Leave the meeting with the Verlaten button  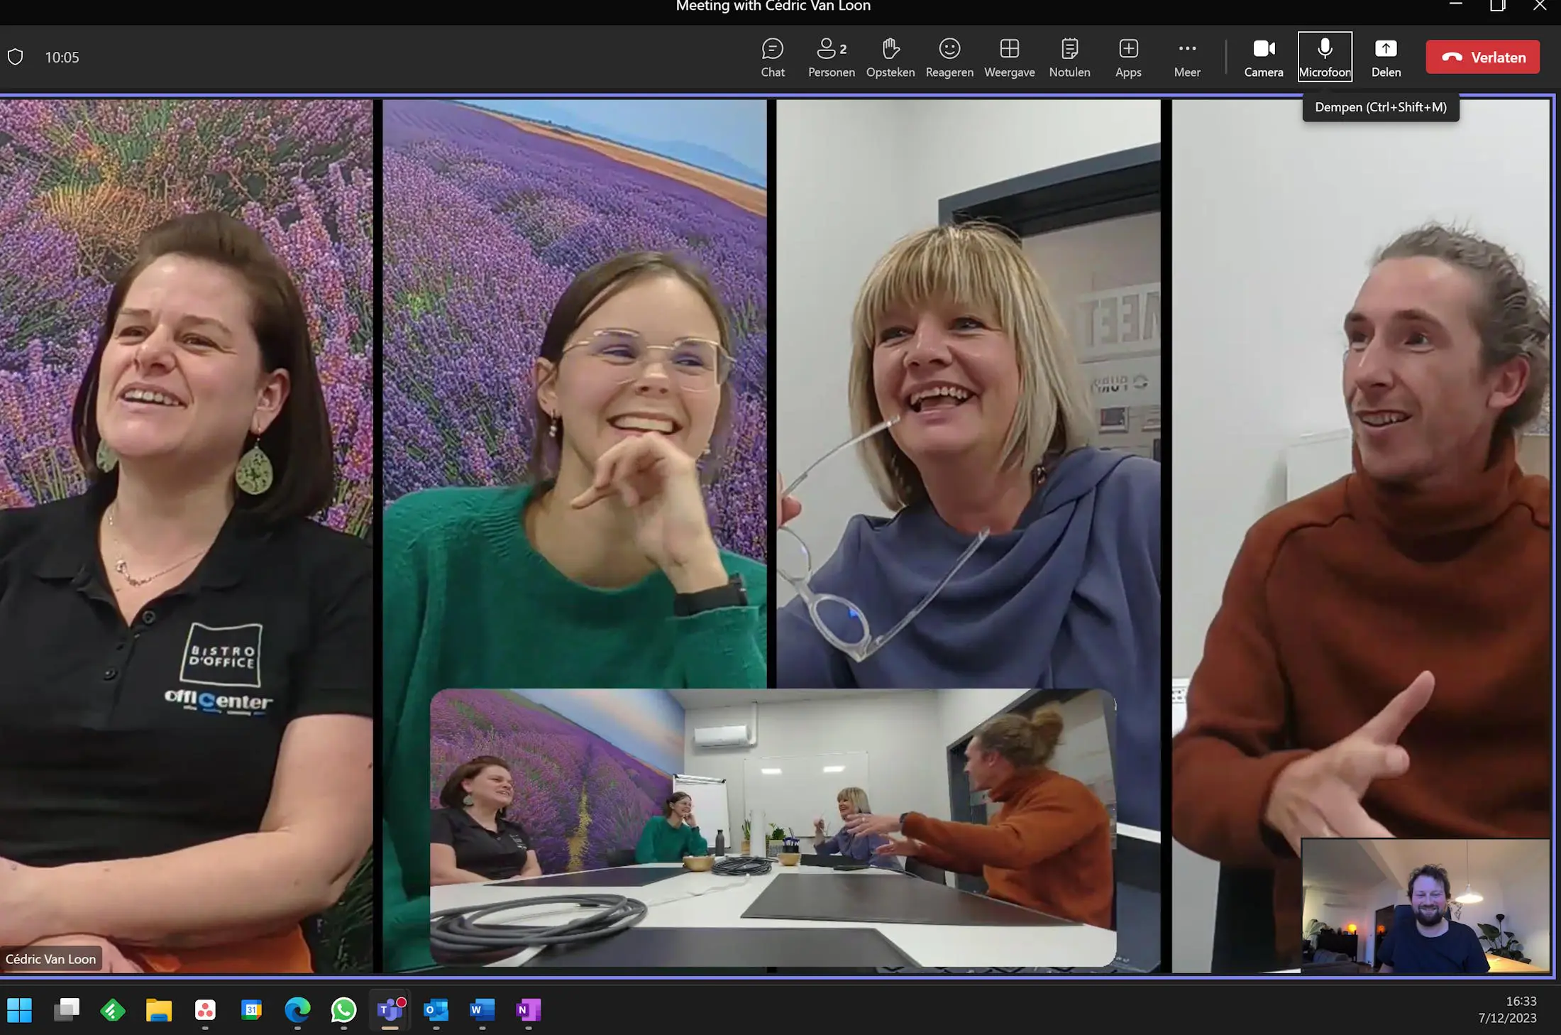[1482, 57]
